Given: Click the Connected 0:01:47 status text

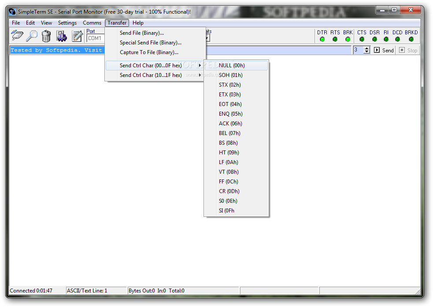Looking at the screenshot, I should click(31, 290).
